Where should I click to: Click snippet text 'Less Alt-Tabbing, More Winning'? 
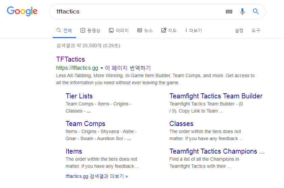point(90,75)
